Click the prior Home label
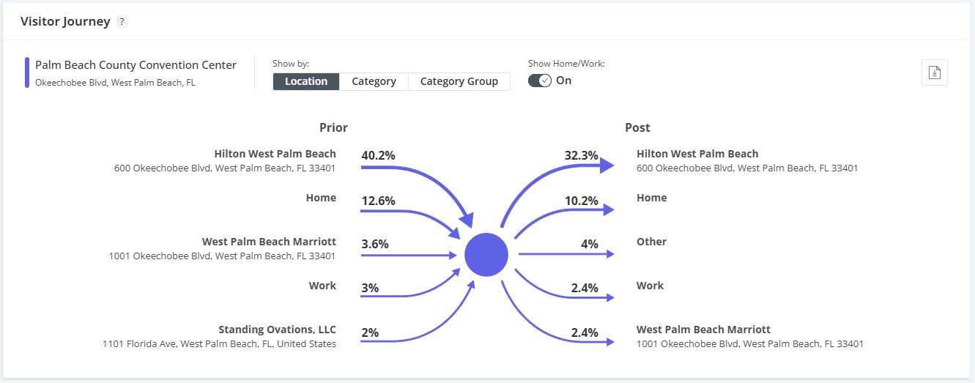Viewport: 975px width, 383px height. (x=321, y=198)
